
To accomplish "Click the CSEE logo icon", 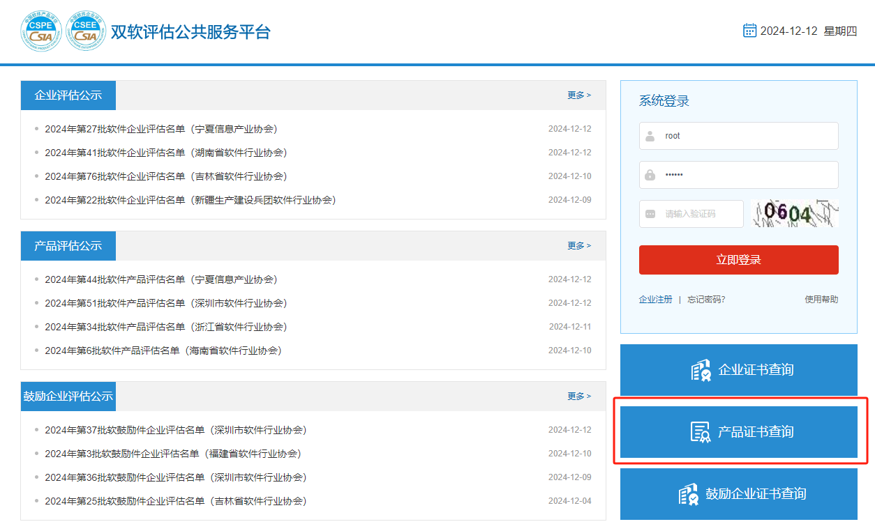I will click(x=86, y=31).
